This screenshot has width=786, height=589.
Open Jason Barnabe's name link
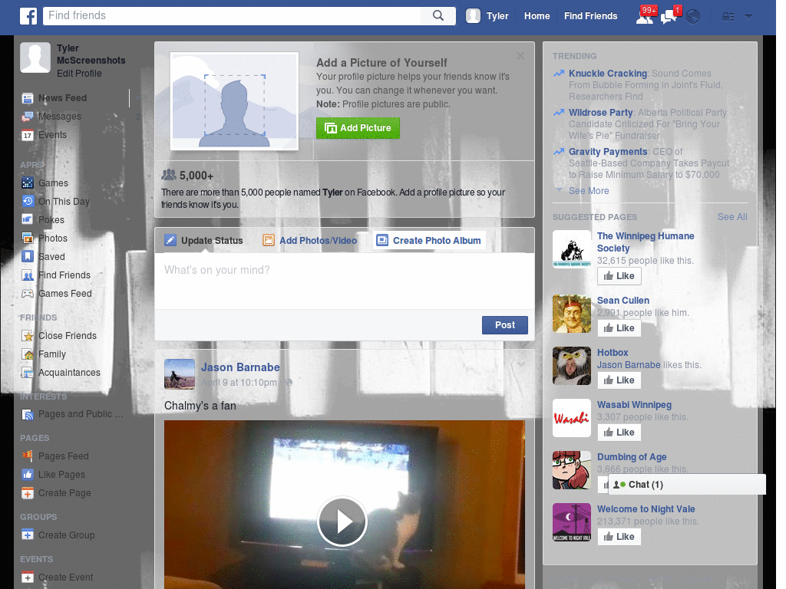click(x=240, y=367)
